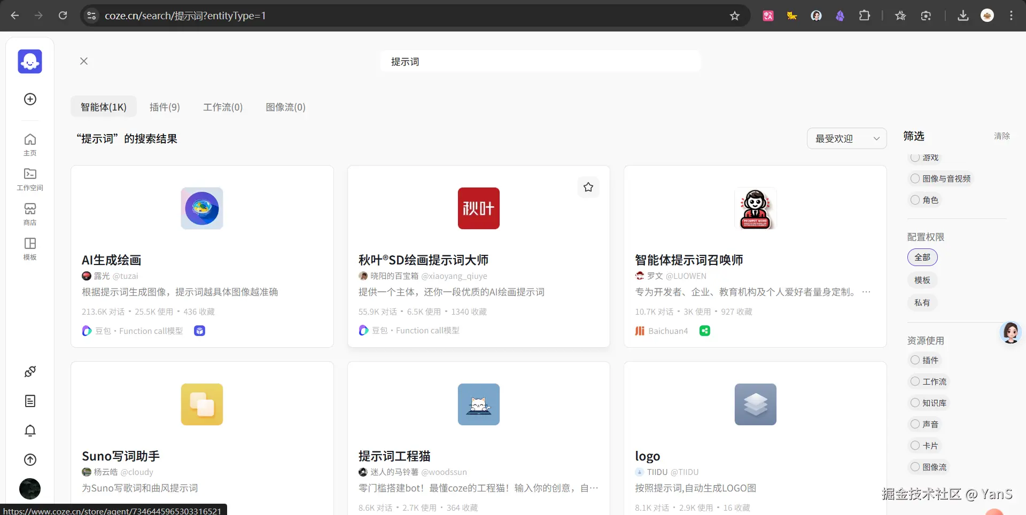Select the 角色 filter radio

[915, 200]
